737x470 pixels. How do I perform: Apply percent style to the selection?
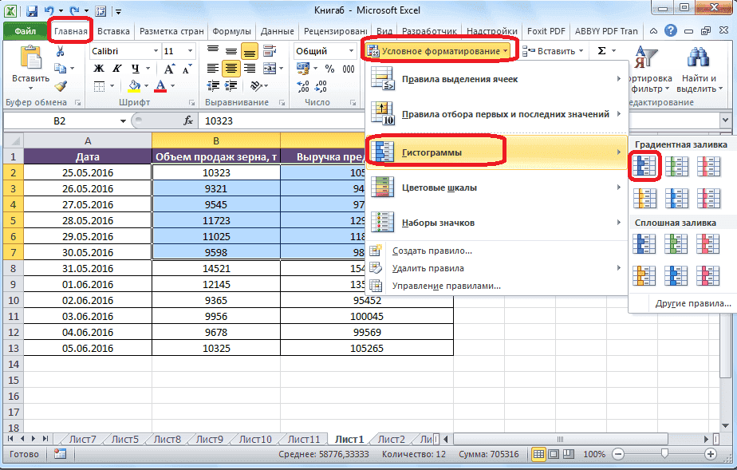click(x=329, y=69)
